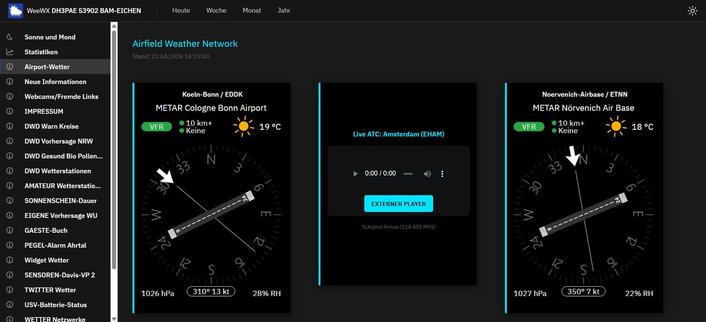
Task: Click the Stand: 23.04.2026 16:35:00 timestamp
Action: 171,56
